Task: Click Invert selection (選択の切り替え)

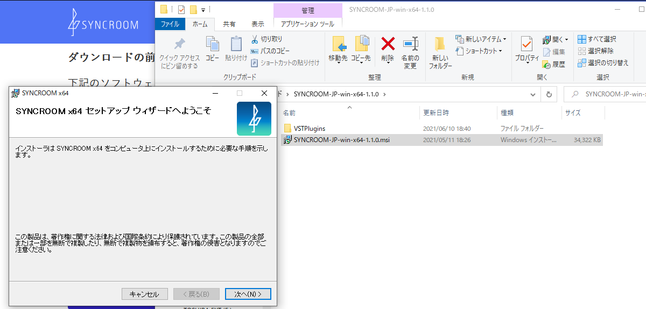Action: point(603,63)
